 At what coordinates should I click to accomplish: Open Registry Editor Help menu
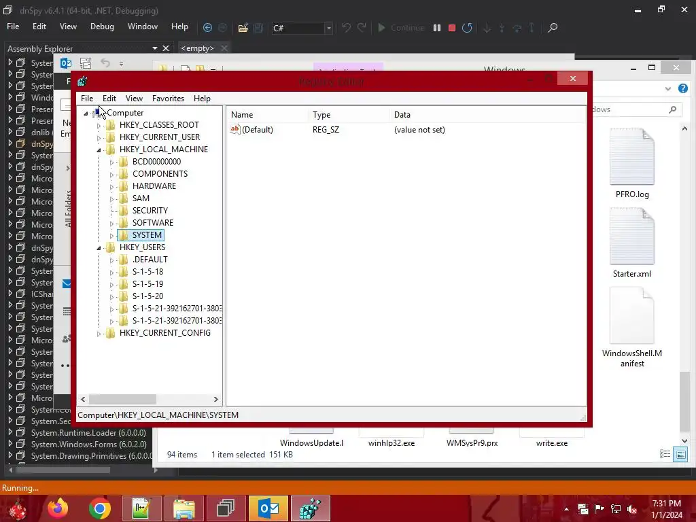pyautogui.click(x=202, y=99)
